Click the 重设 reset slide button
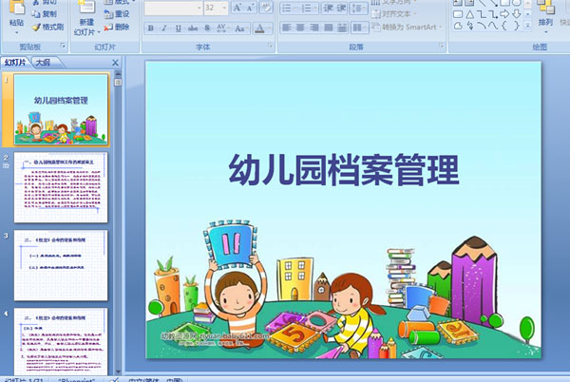 116,14
